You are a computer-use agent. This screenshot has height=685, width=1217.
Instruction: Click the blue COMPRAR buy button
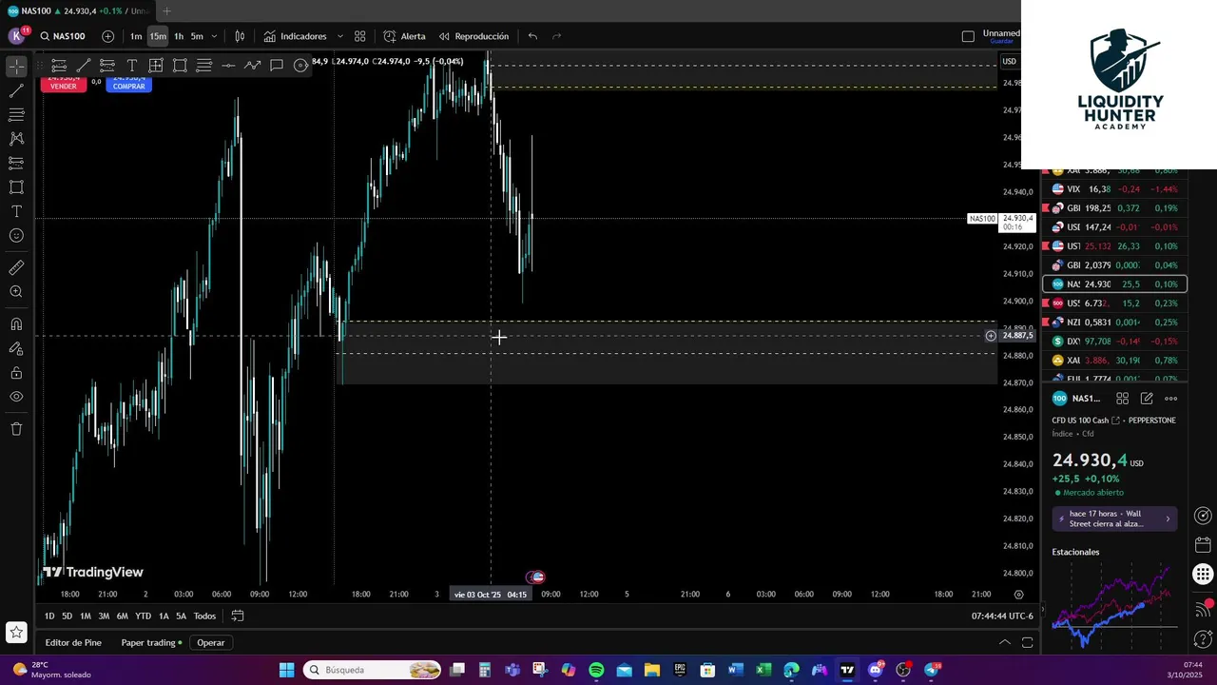pyautogui.click(x=128, y=85)
